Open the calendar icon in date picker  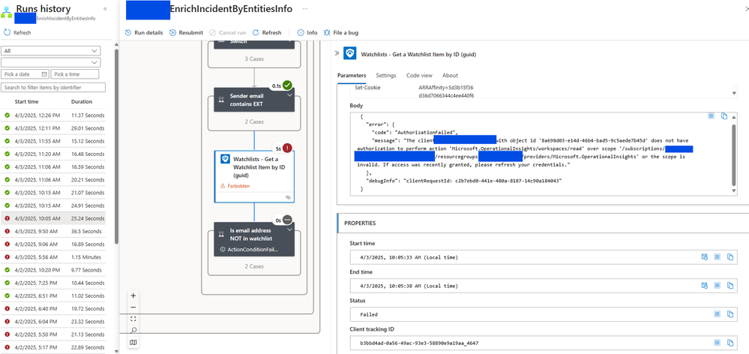pos(44,74)
